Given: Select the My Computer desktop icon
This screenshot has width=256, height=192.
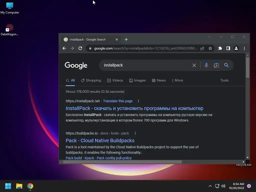Looking at the screenshot, I should pos(10,8).
